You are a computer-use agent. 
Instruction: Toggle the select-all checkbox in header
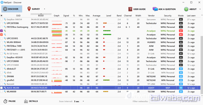click(x=2, y=15)
